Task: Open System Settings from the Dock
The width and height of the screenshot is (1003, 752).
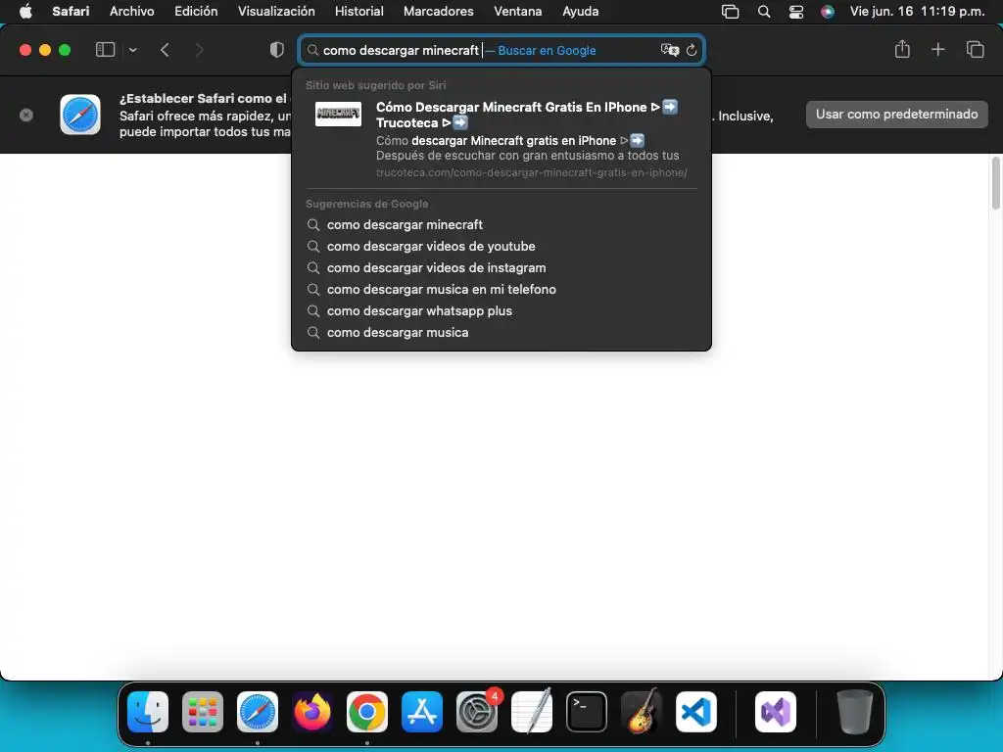Action: coord(477,712)
